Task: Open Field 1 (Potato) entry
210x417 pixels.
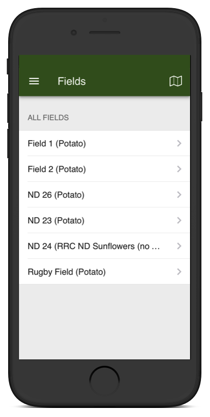Action: pyautogui.click(x=105, y=143)
